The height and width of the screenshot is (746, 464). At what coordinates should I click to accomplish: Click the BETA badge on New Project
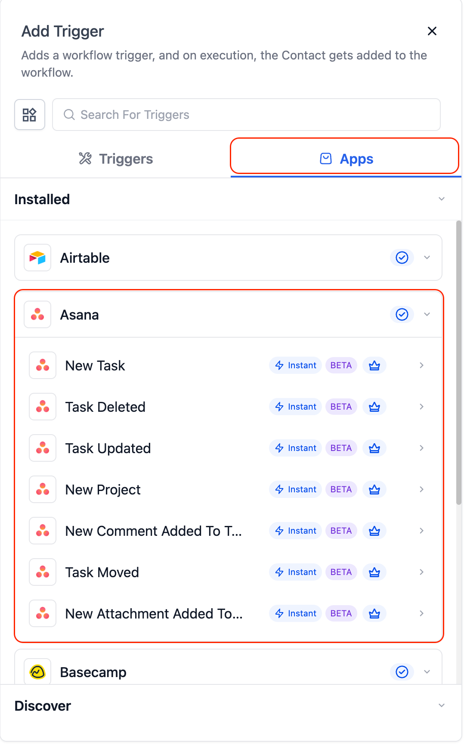pyautogui.click(x=341, y=489)
